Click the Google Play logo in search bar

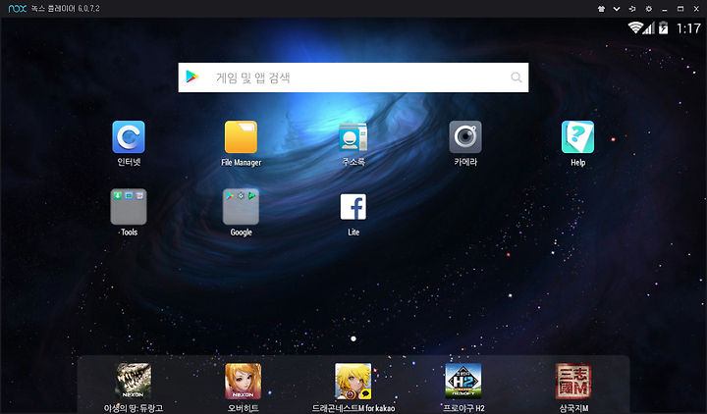192,78
